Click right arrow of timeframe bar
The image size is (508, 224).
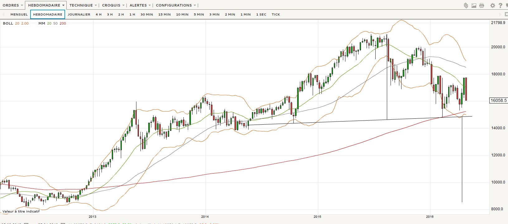(x=501, y=14)
